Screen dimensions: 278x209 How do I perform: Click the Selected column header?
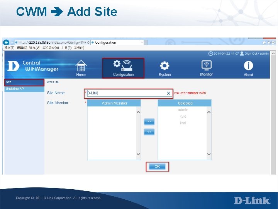pyautogui.click(x=185, y=103)
